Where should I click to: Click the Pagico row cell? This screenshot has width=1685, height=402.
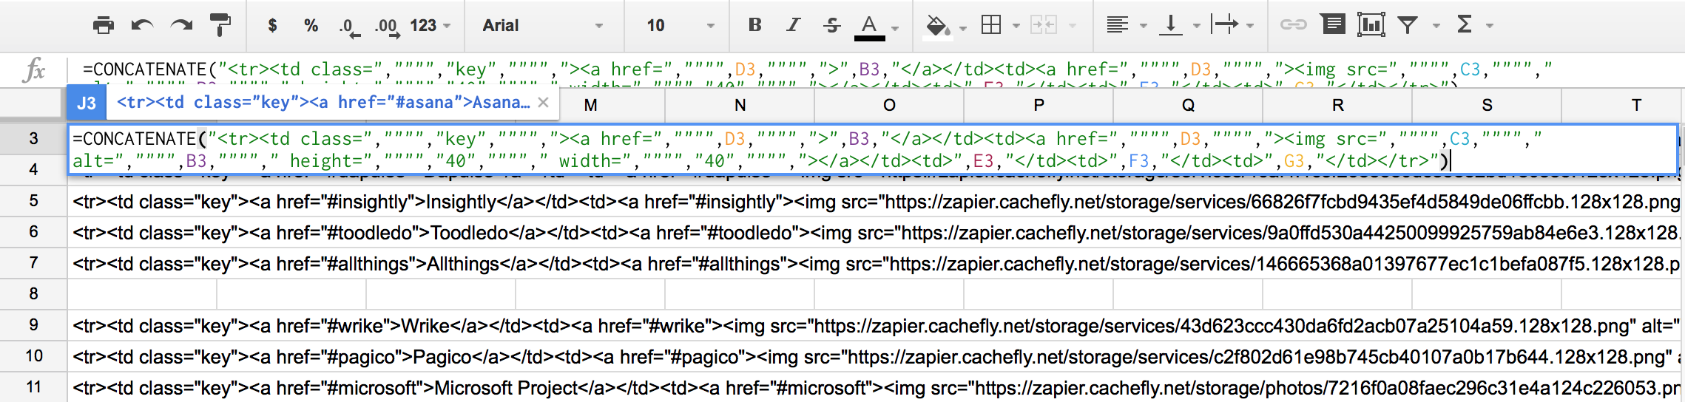coord(874,357)
